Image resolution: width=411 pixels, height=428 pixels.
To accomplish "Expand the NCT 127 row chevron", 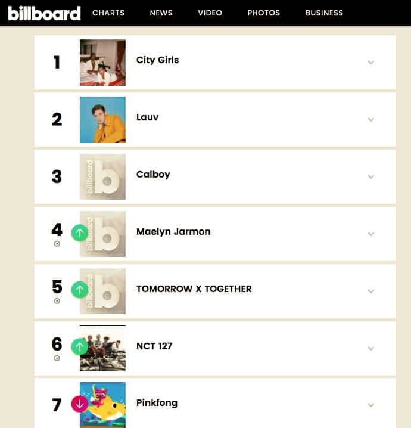I will tap(370, 348).
